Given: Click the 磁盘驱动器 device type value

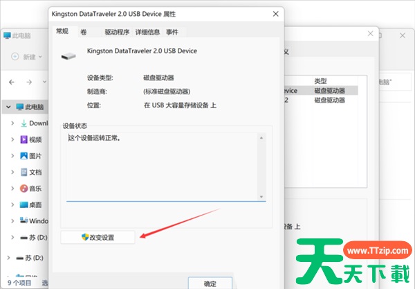Looking at the screenshot, I should pos(158,78).
